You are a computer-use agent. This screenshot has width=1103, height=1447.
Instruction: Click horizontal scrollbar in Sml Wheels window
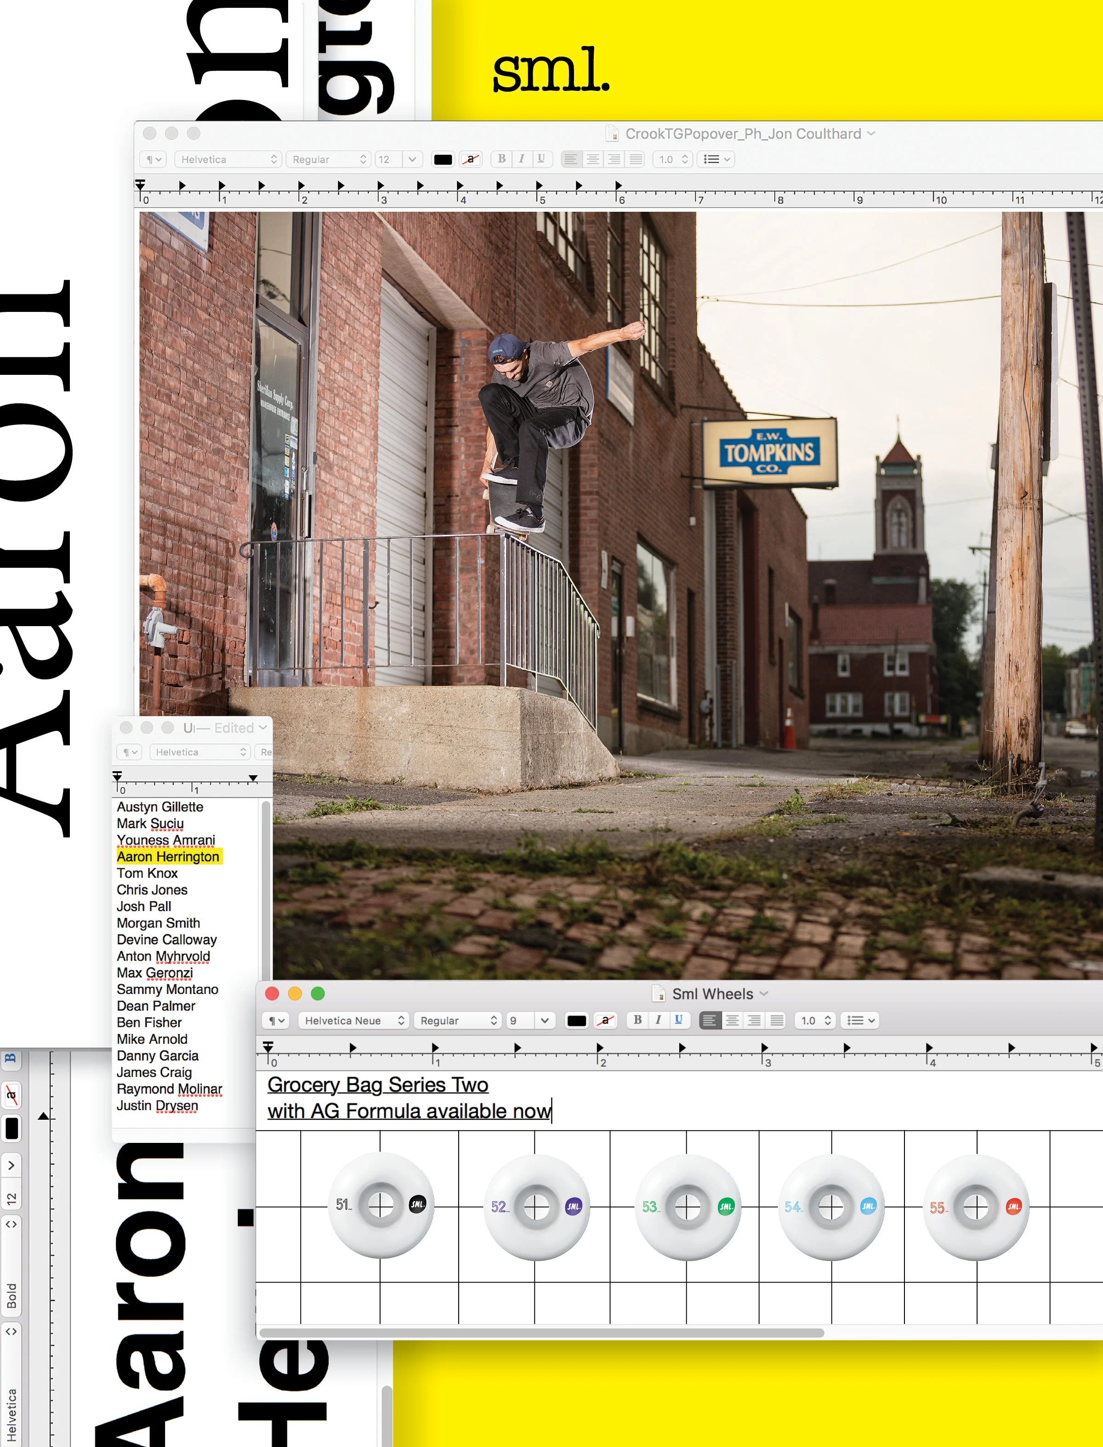542,1332
